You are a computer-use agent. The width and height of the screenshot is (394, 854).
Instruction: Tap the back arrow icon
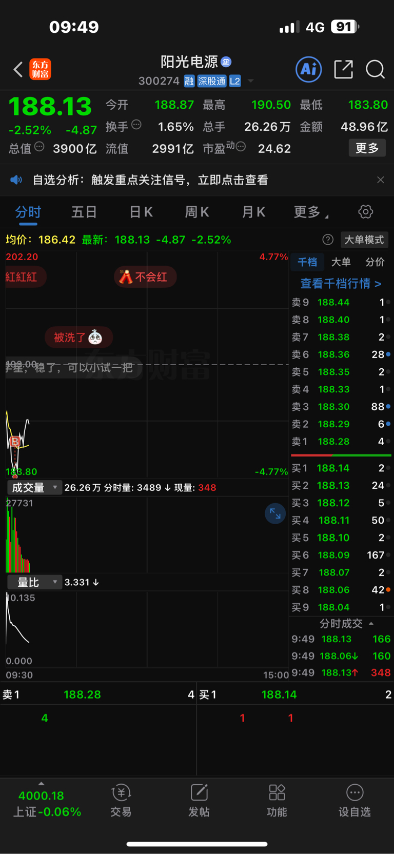pos(18,69)
